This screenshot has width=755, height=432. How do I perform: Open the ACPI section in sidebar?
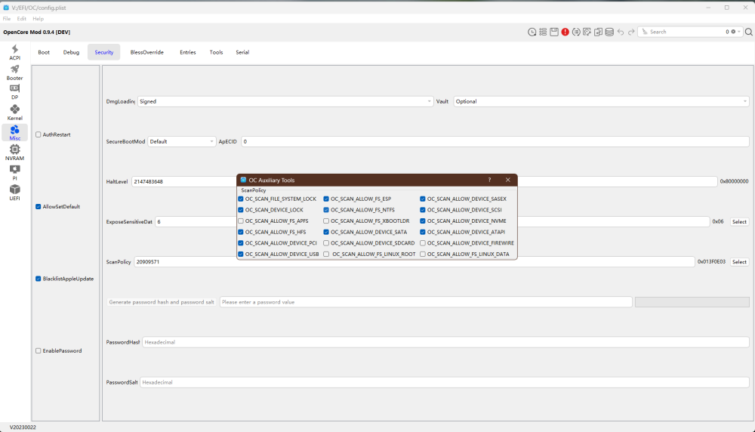tap(15, 52)
